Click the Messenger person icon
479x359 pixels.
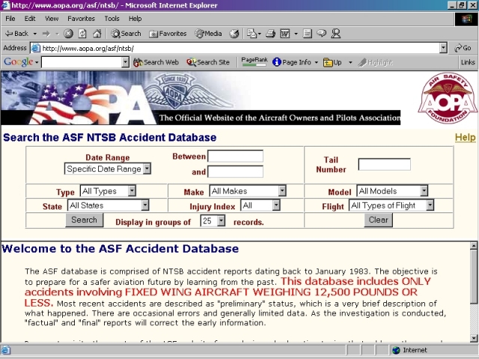[x=336, y=33]
